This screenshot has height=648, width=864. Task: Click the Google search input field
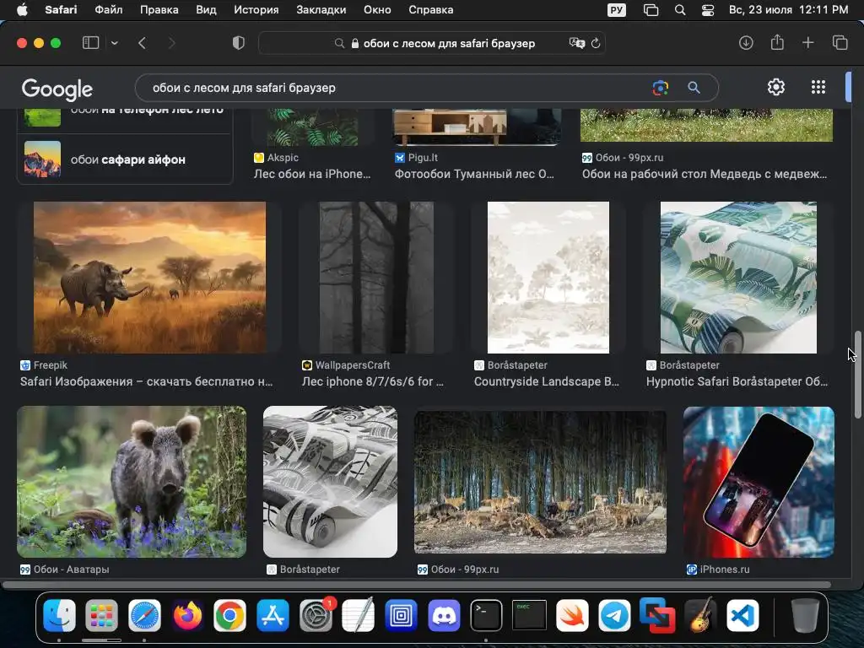[397, 88]
